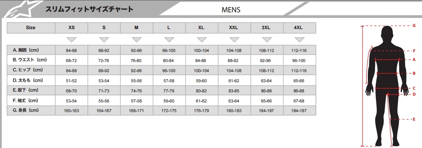Click the triangle arrow under 3XL
422x148 pixels.
267,40
